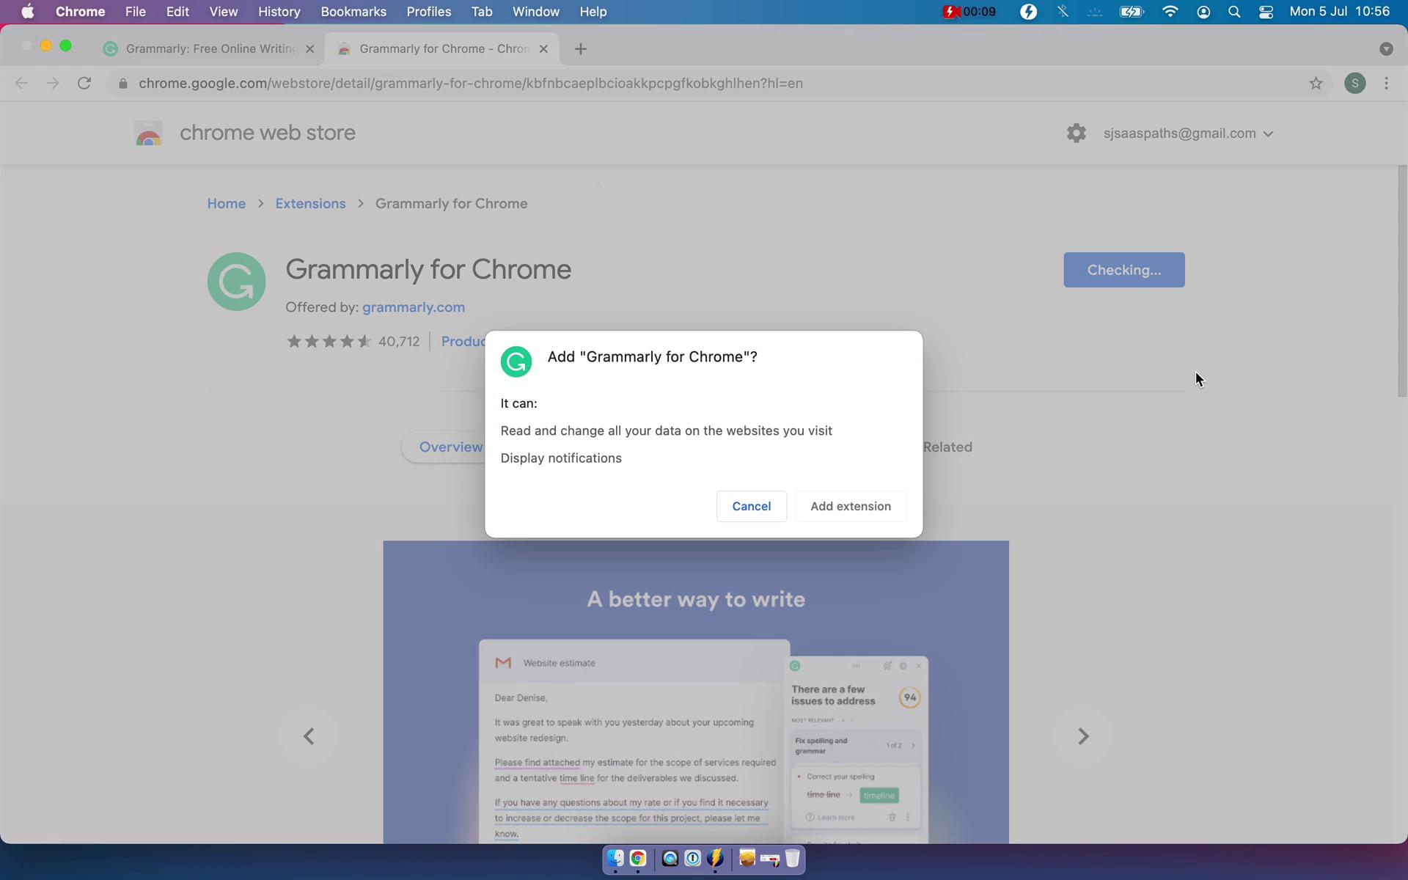
Task: Open the Wi-Fi menu bar icon
Action: tap(1170, 12)
